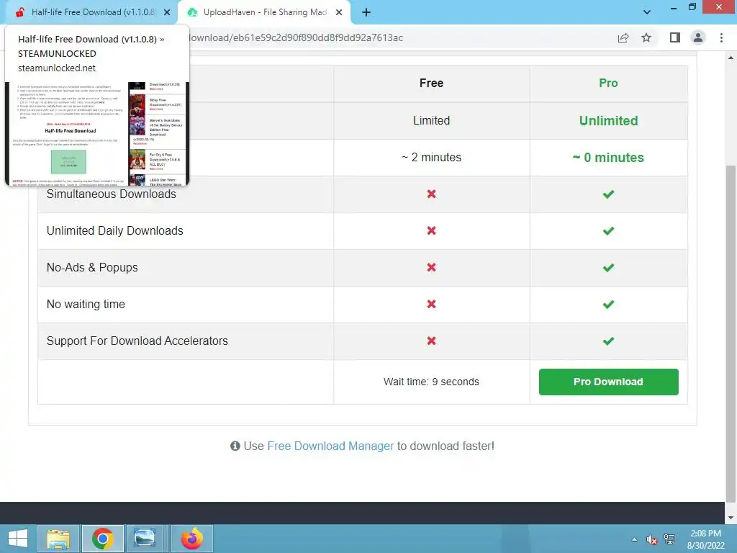737x553 pixels.
Task: Click the address bar URL
Action: [x=296, y=37]
